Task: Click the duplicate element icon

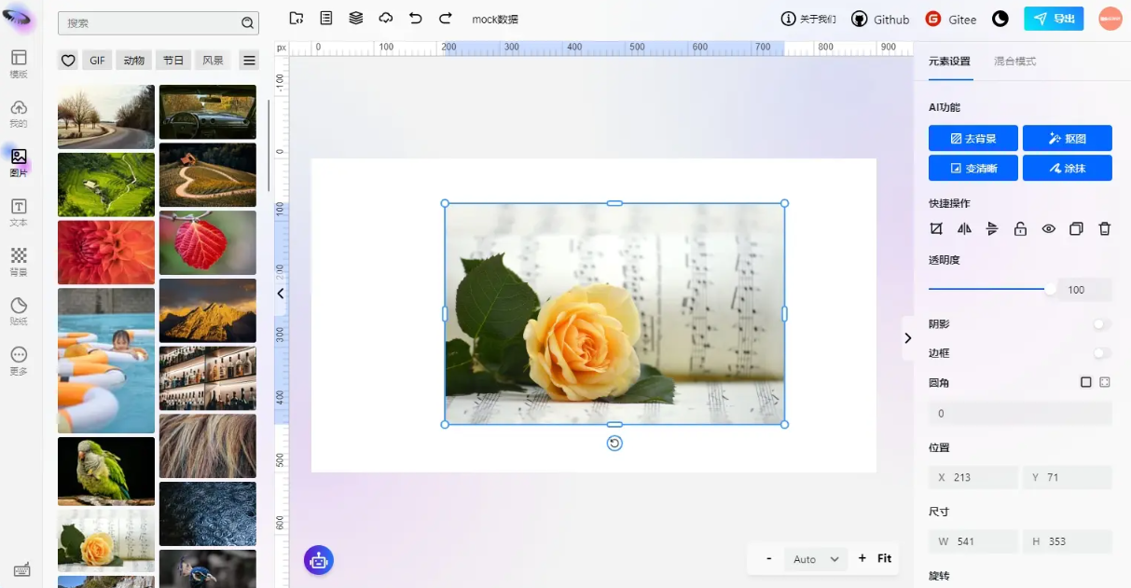Action: pyautogui.click(x=1076, y=229)
